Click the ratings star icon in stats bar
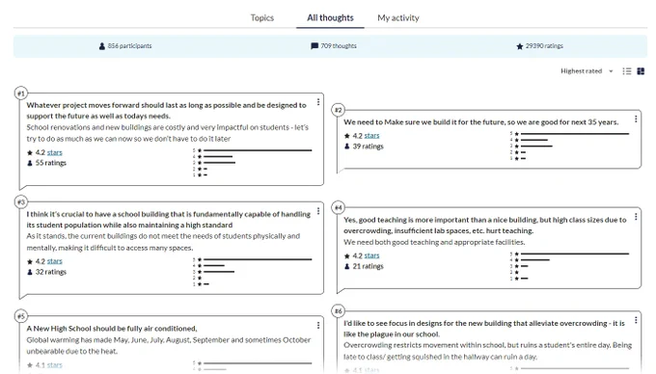656x374 pixels. 520,46
